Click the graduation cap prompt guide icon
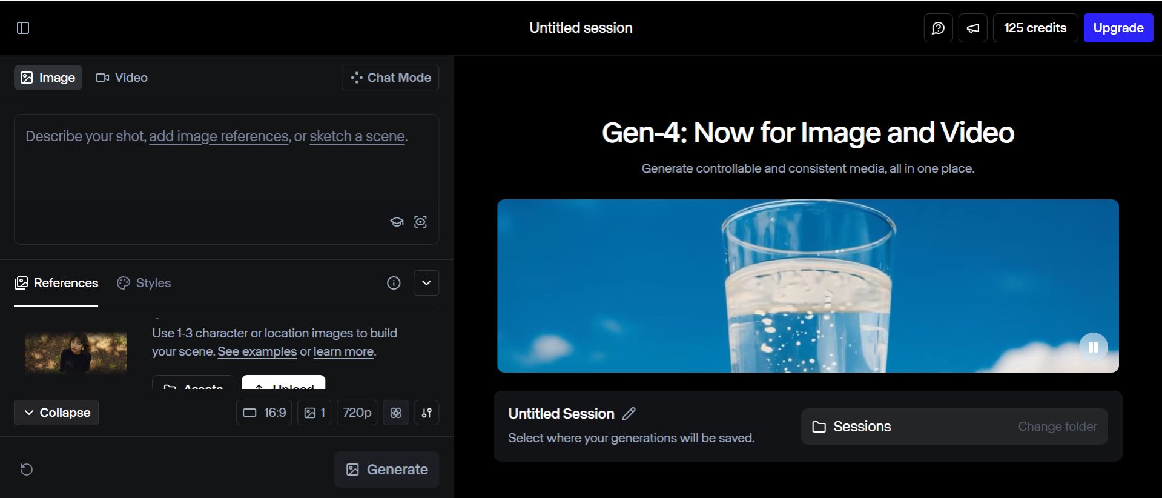The height and width of the screenshot is (498, 1162). [397, 222]
